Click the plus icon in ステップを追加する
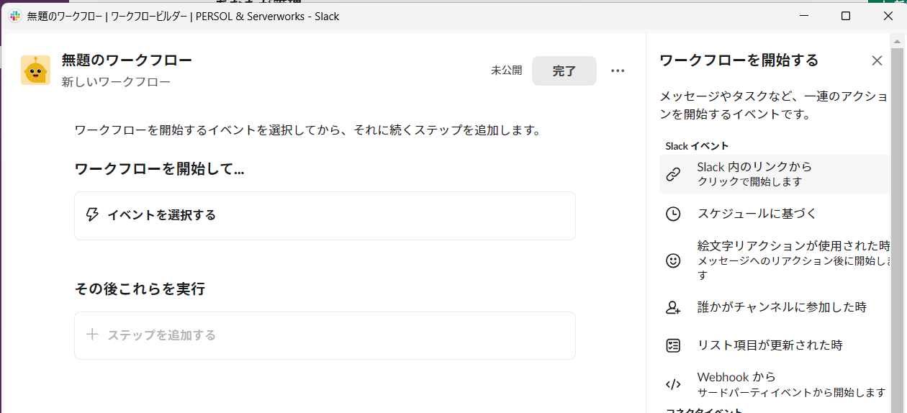The height and width of the screenshot is (413, 907). (x=92, y=335)
